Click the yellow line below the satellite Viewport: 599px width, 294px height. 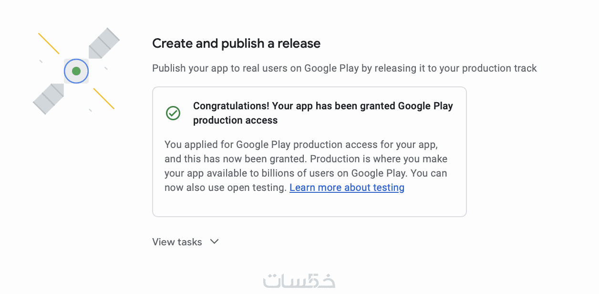(x=103, y=98)
